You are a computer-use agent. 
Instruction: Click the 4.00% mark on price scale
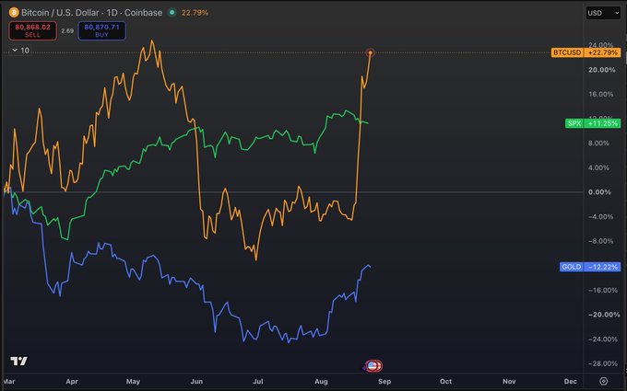598,167
